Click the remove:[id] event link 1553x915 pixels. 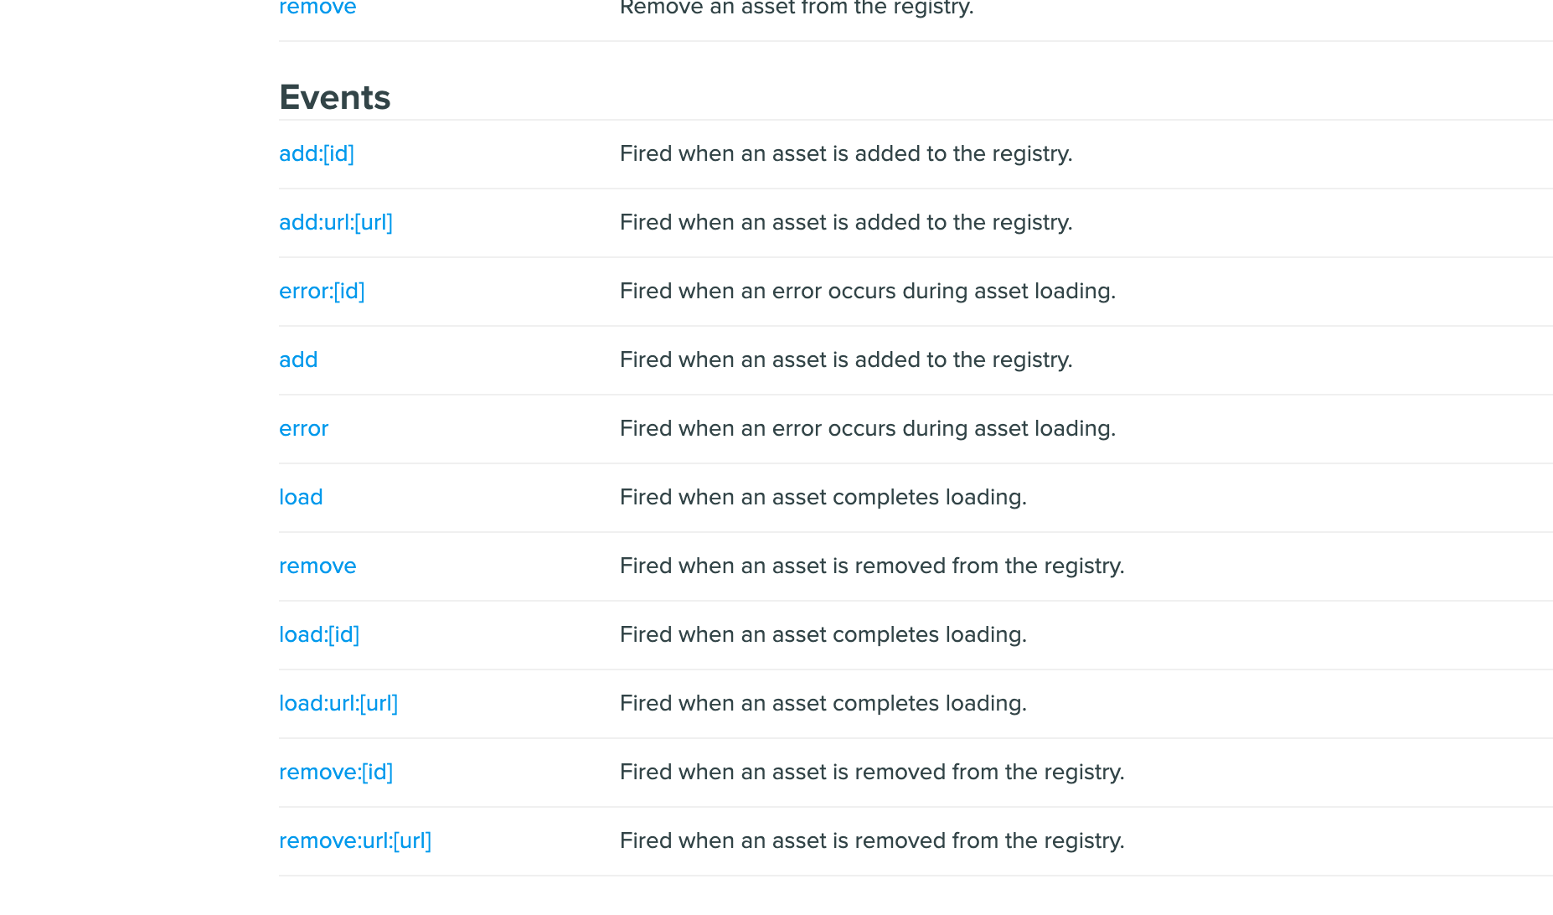pyautogui.click(x=336, y=773)
